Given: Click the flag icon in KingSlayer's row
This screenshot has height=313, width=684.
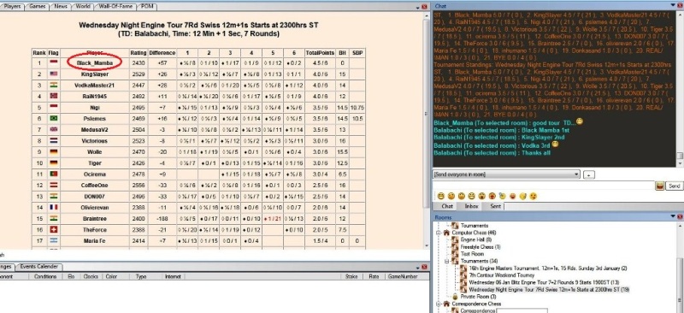Looking at the screenshot, I should coord(54,74).
